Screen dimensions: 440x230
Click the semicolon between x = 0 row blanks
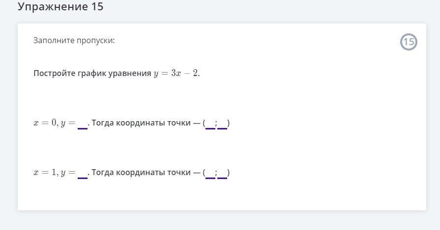(x=216, y=124)
